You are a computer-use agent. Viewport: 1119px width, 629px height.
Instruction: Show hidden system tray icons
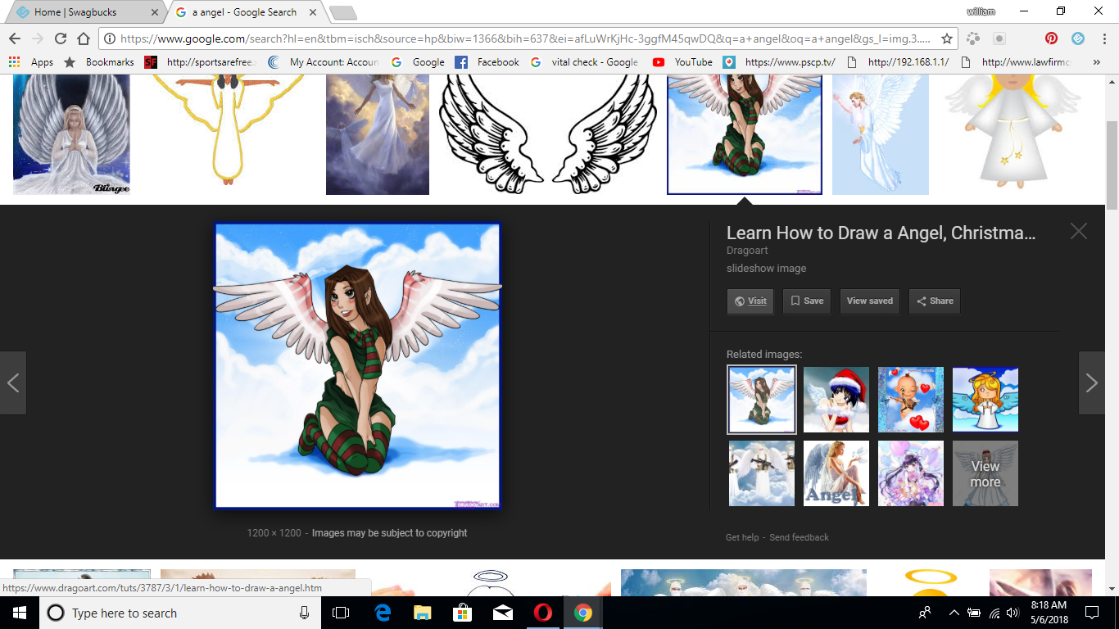(x=954, y=613)
